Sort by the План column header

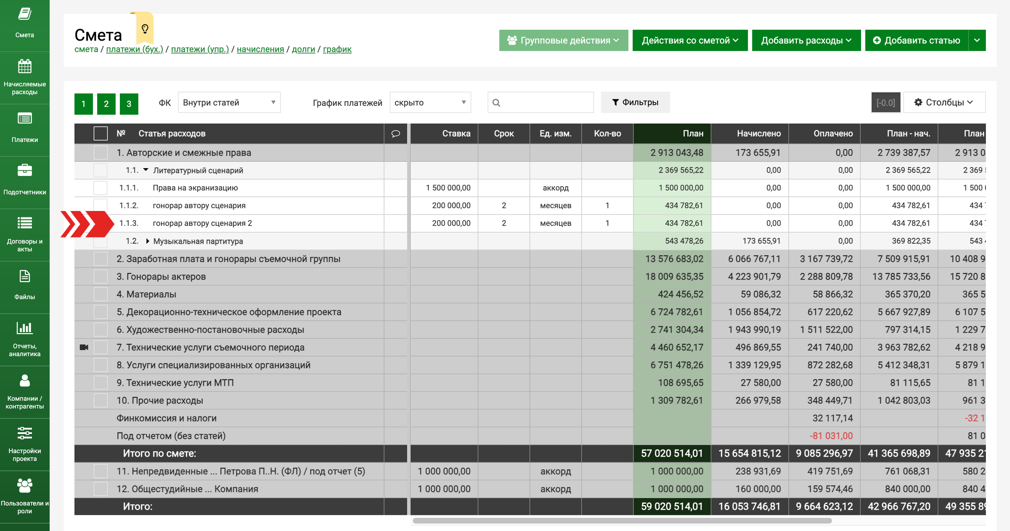coord(672,133)
